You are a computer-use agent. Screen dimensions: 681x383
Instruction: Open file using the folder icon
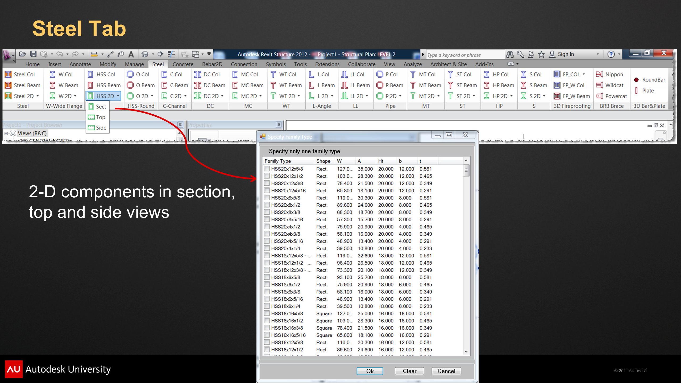(x=23, y=54)
